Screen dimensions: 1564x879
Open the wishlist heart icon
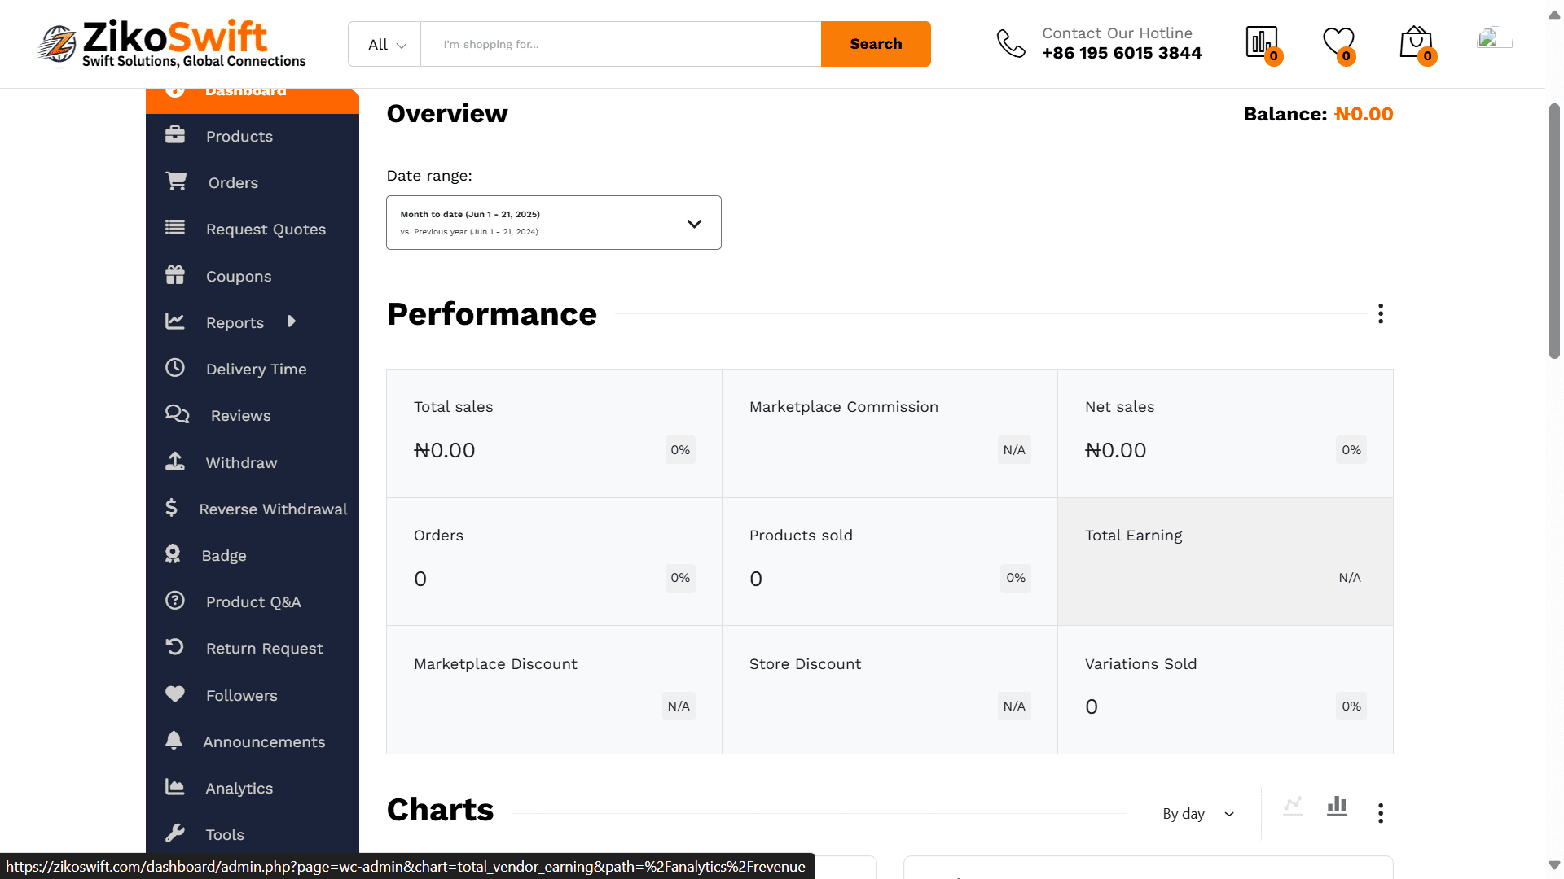click(1338, 44)
